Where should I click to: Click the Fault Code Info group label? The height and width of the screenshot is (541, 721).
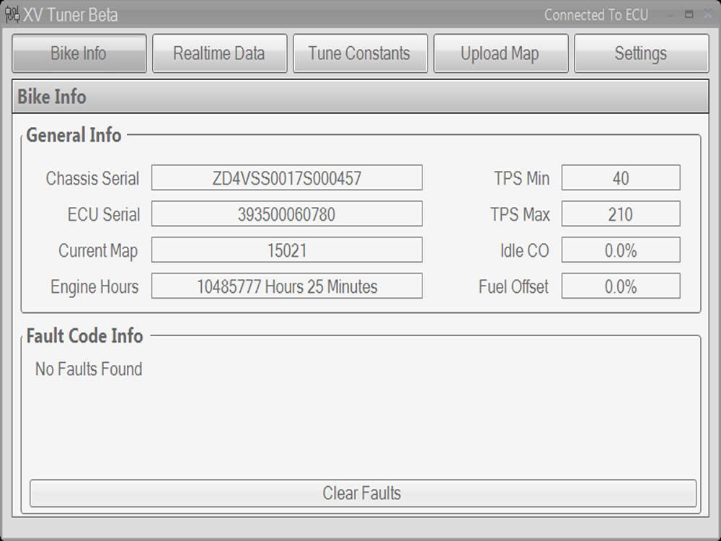pos(84,335)
